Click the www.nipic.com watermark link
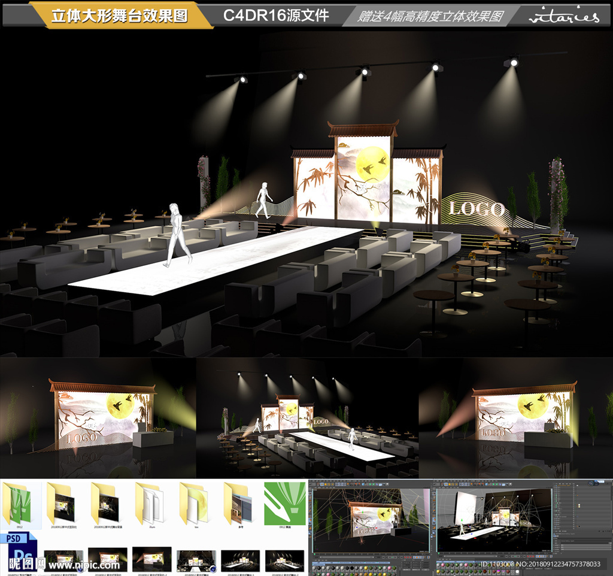This screenshot has width=613, height=576. pos(84,565)
